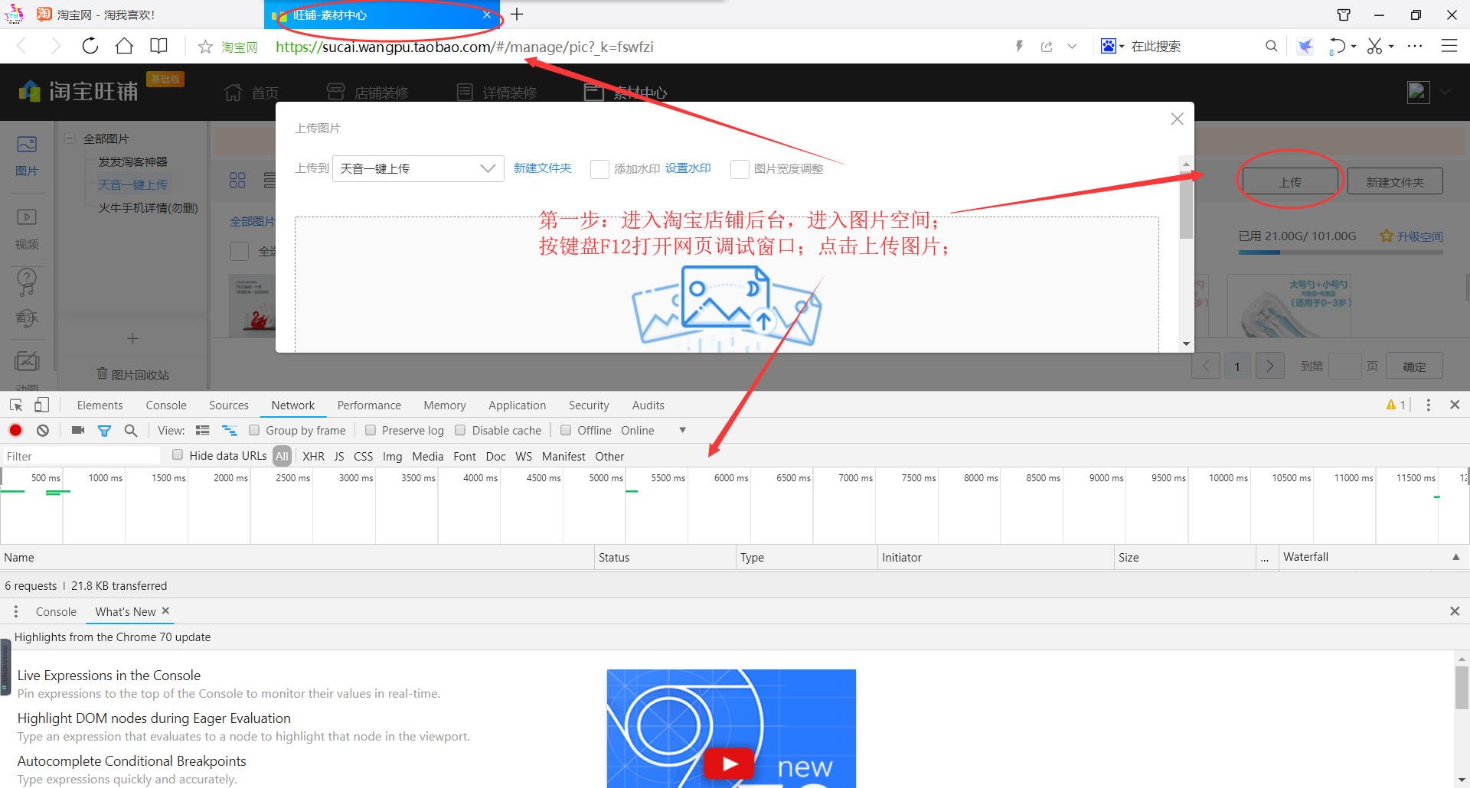
Task: Click the network Filter text field
Action: pyautogui.click(x=82, y=457)
